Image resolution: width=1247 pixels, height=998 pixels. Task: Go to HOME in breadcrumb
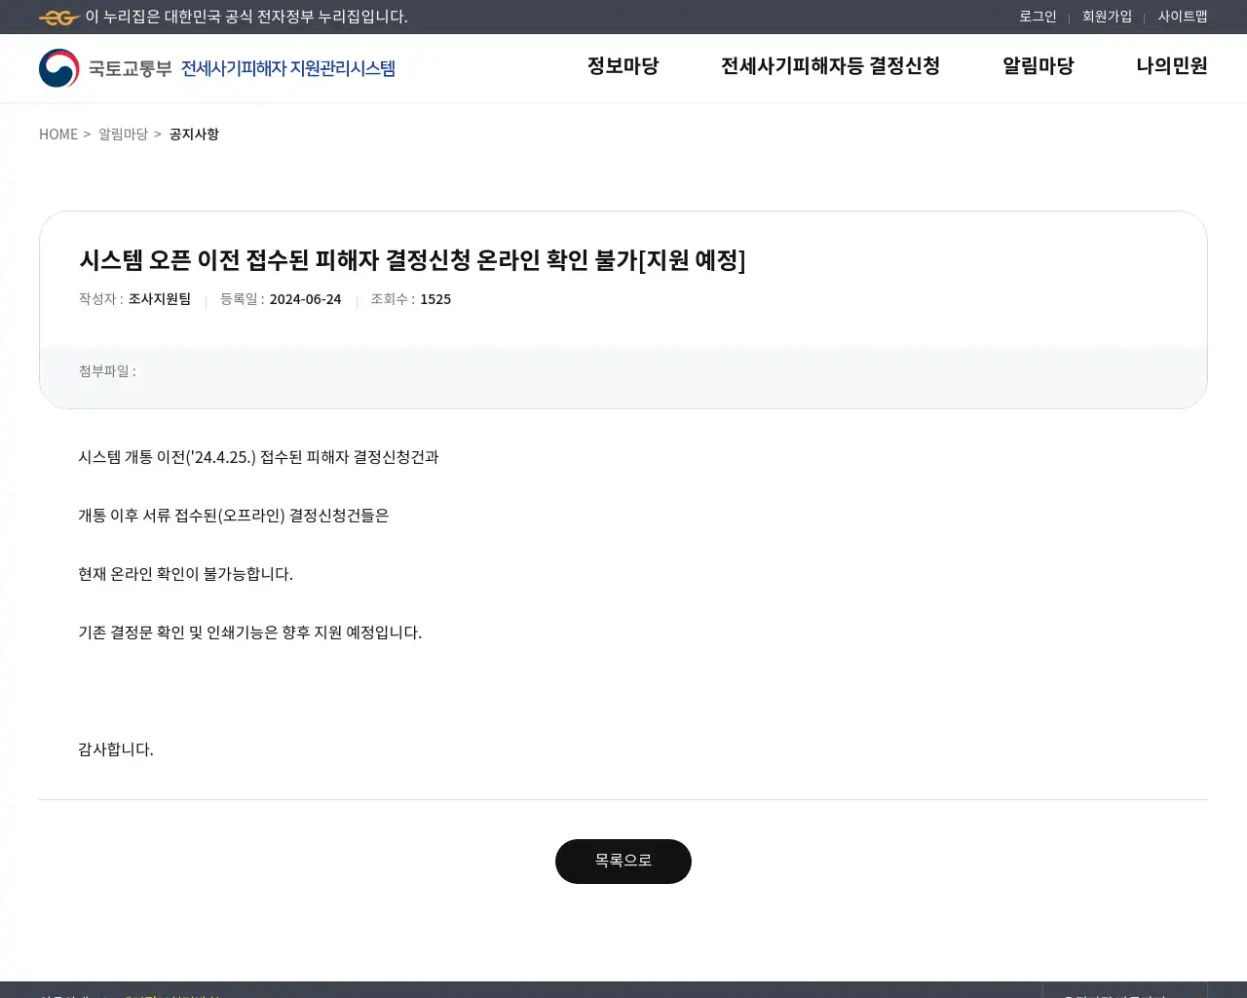click(58, 134)
